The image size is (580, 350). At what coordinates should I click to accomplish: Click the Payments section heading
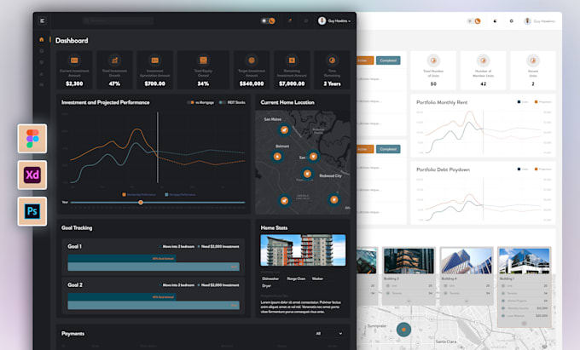click(72, 333)
